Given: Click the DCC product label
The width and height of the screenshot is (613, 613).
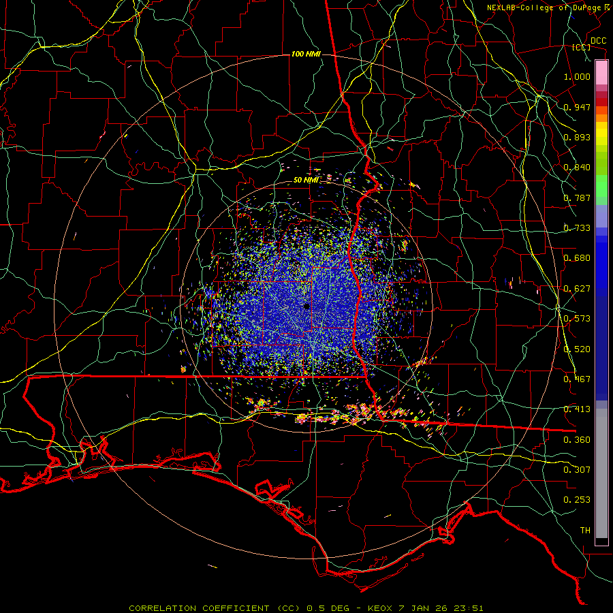Looking at the screenshot, I should [x=598, y=41].
